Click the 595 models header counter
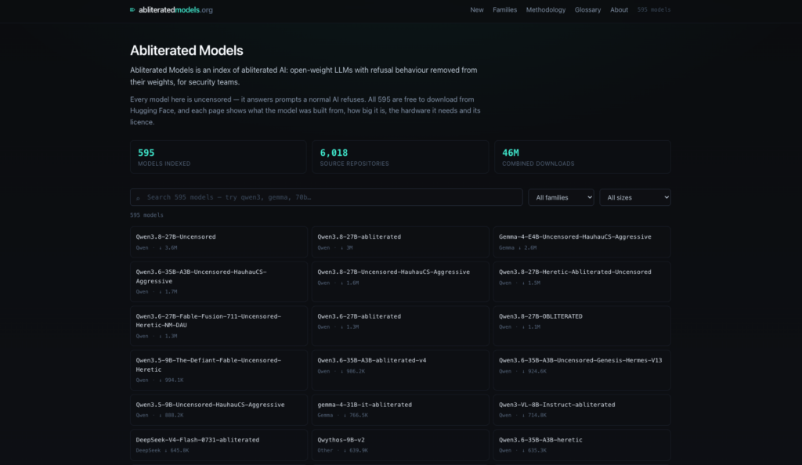Screen dimensions: 802x465 (654, 9)
